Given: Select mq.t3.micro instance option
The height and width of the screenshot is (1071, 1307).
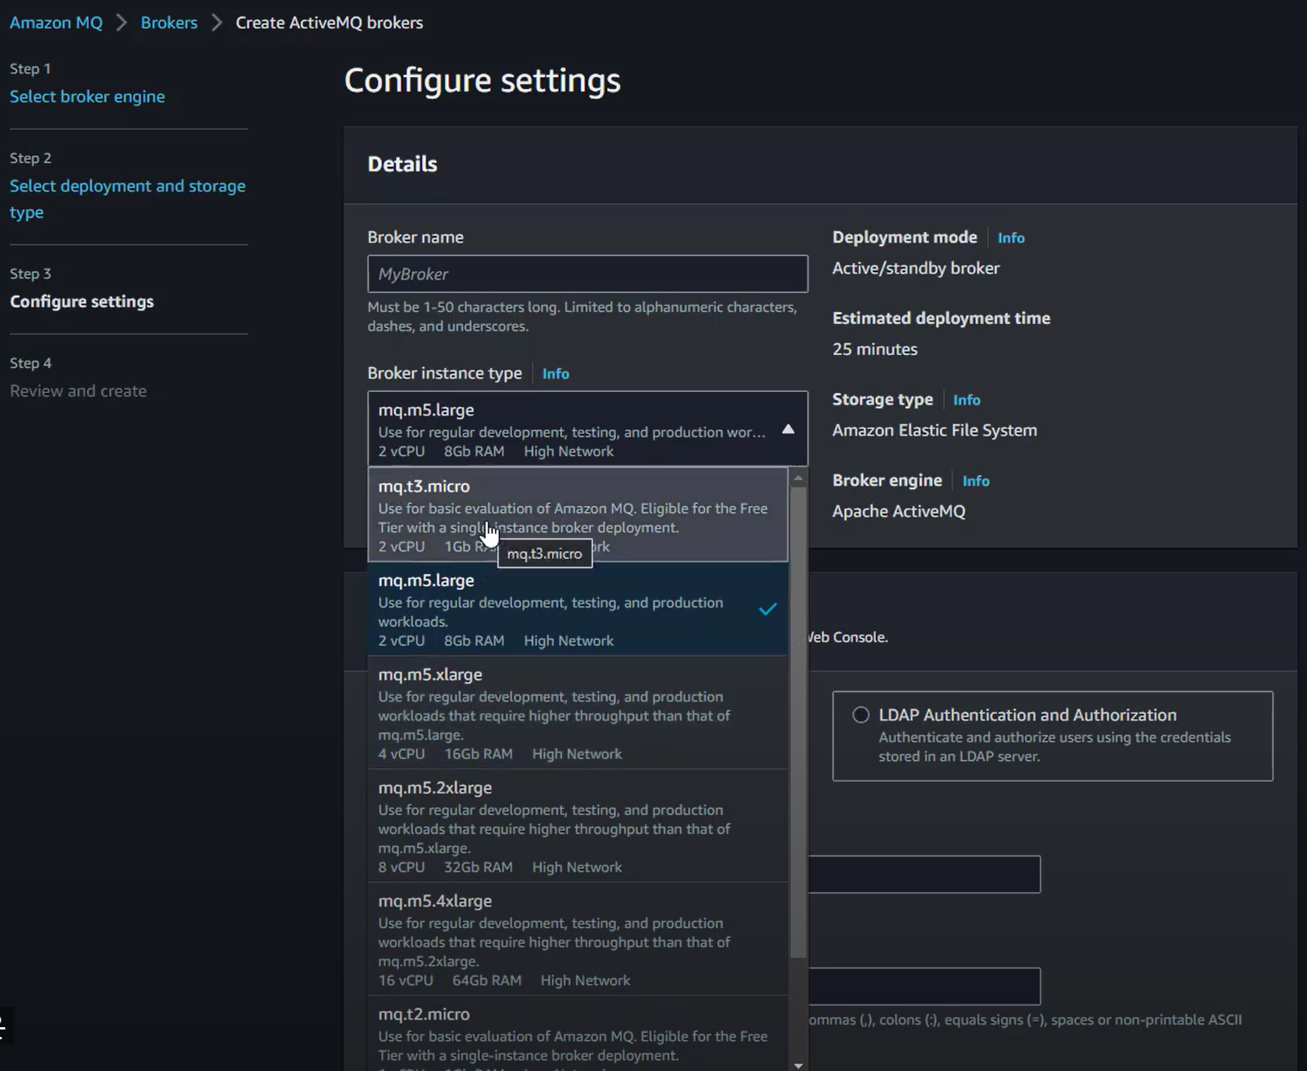Looking at the screenshot, I should pos(577,515).
